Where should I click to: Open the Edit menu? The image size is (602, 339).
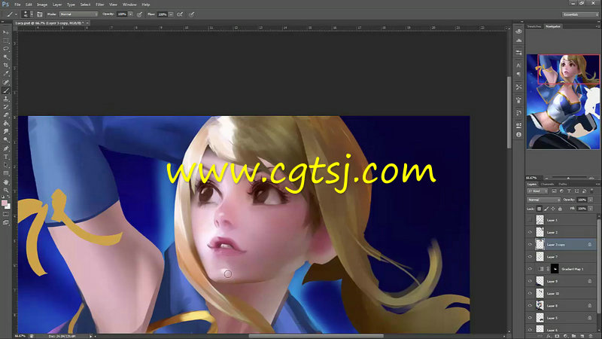(29, 5)
